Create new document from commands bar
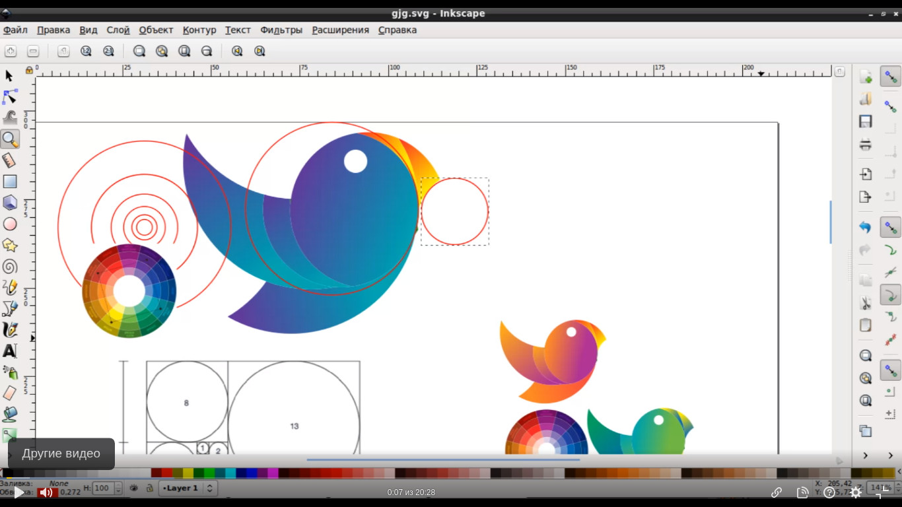902x507 pixels. pyautogui.click(x=866, y=77)
